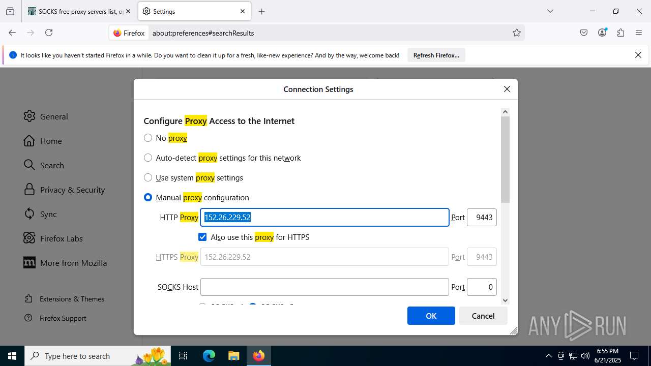This screenshot has width=651, height=366.
Task: Show hidden system tray icons
Action: (548, 356)
